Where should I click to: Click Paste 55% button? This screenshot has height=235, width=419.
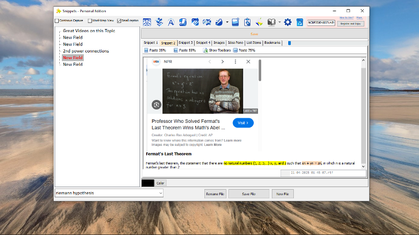click(x=184, y=50)
